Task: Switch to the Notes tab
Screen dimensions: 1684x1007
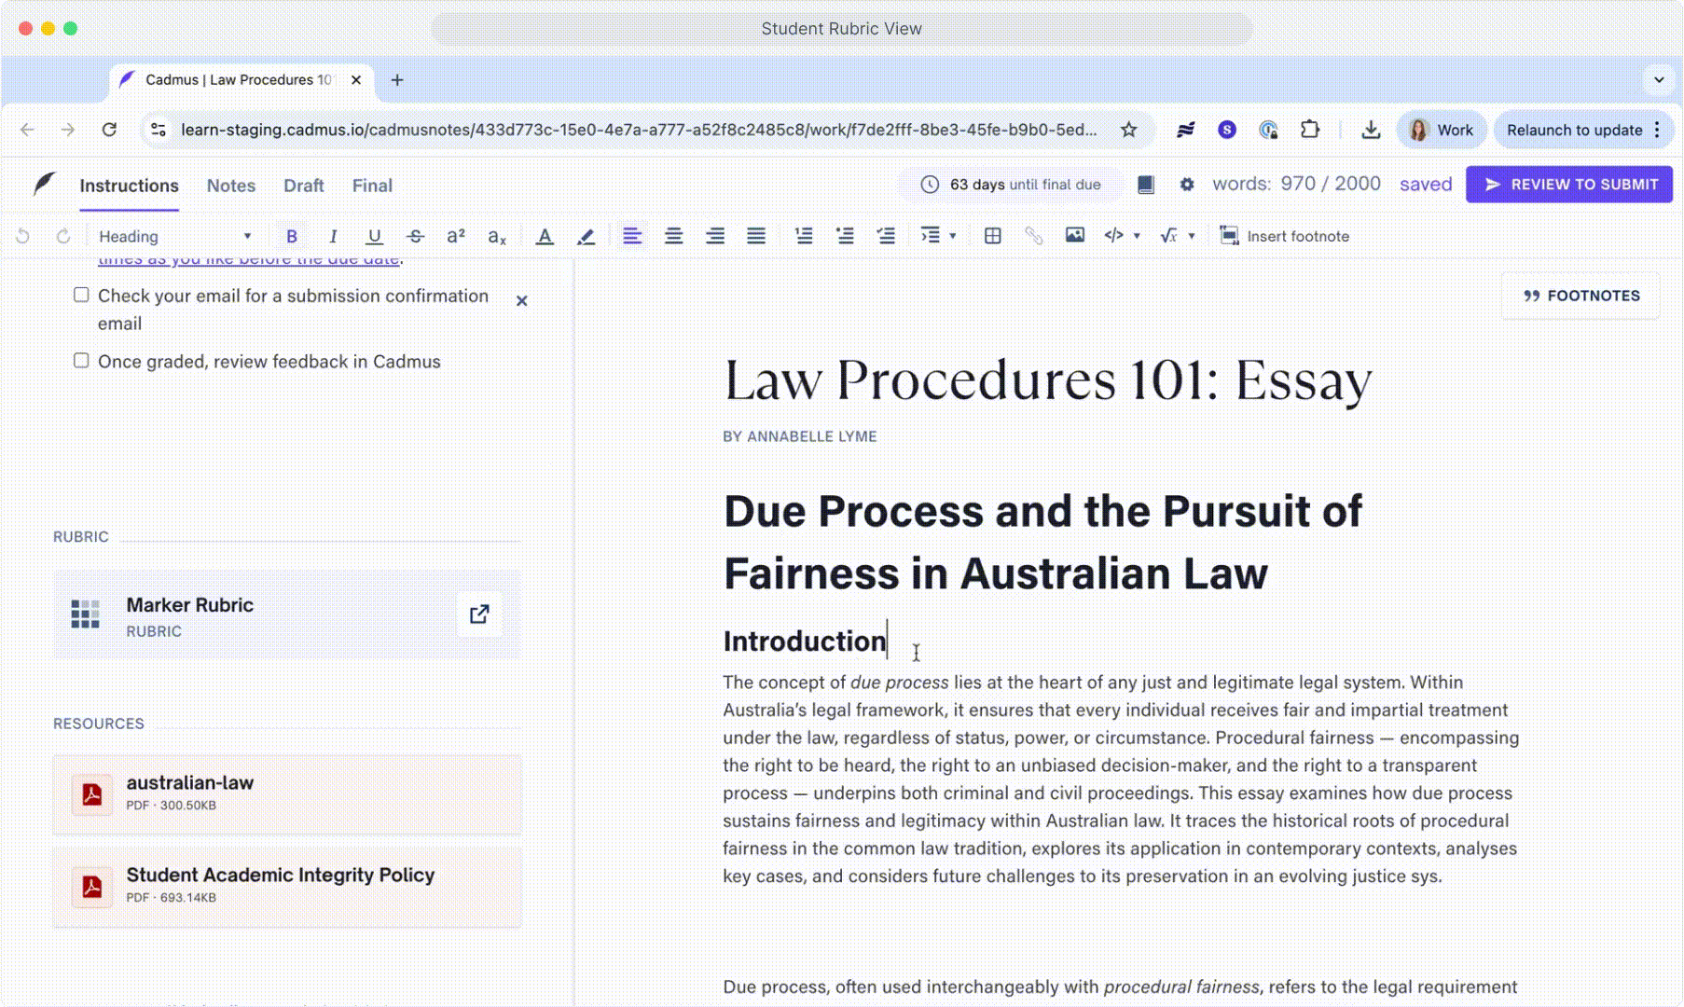Action: [230, 186]
